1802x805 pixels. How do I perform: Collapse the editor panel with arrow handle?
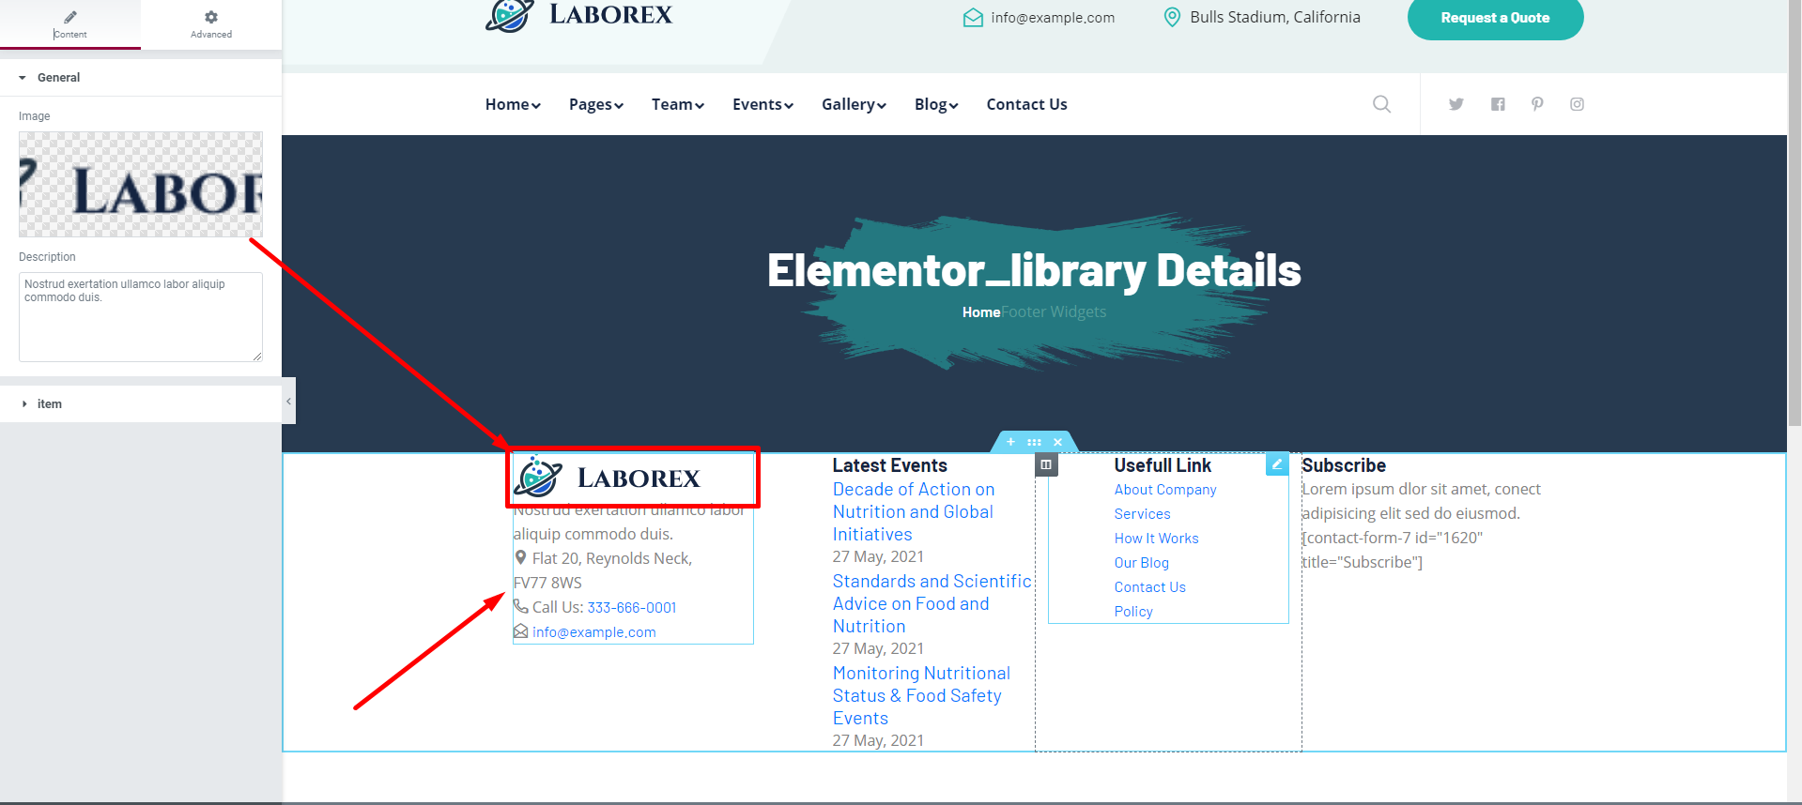288,402
